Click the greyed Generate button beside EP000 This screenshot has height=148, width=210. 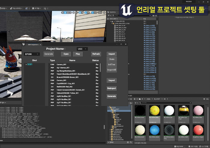(x=49, y=54)
